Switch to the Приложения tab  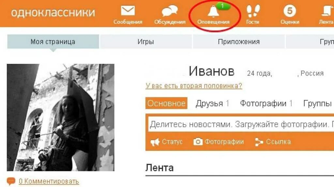pos(238,42)
